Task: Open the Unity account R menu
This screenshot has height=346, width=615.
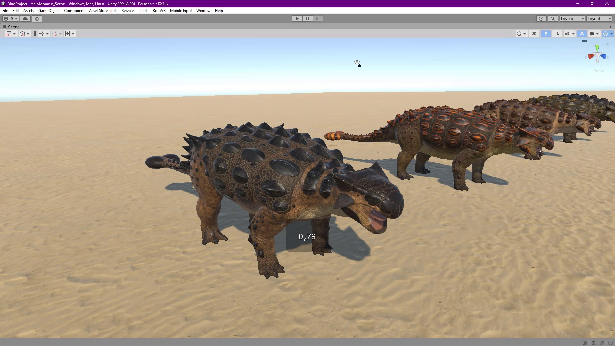Action: [x=11, y=19]
